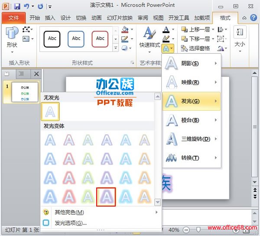Open PowerPoint Help question mark icon
The width and height of the screenshot is (260, 236).
(x=253, y=18)
